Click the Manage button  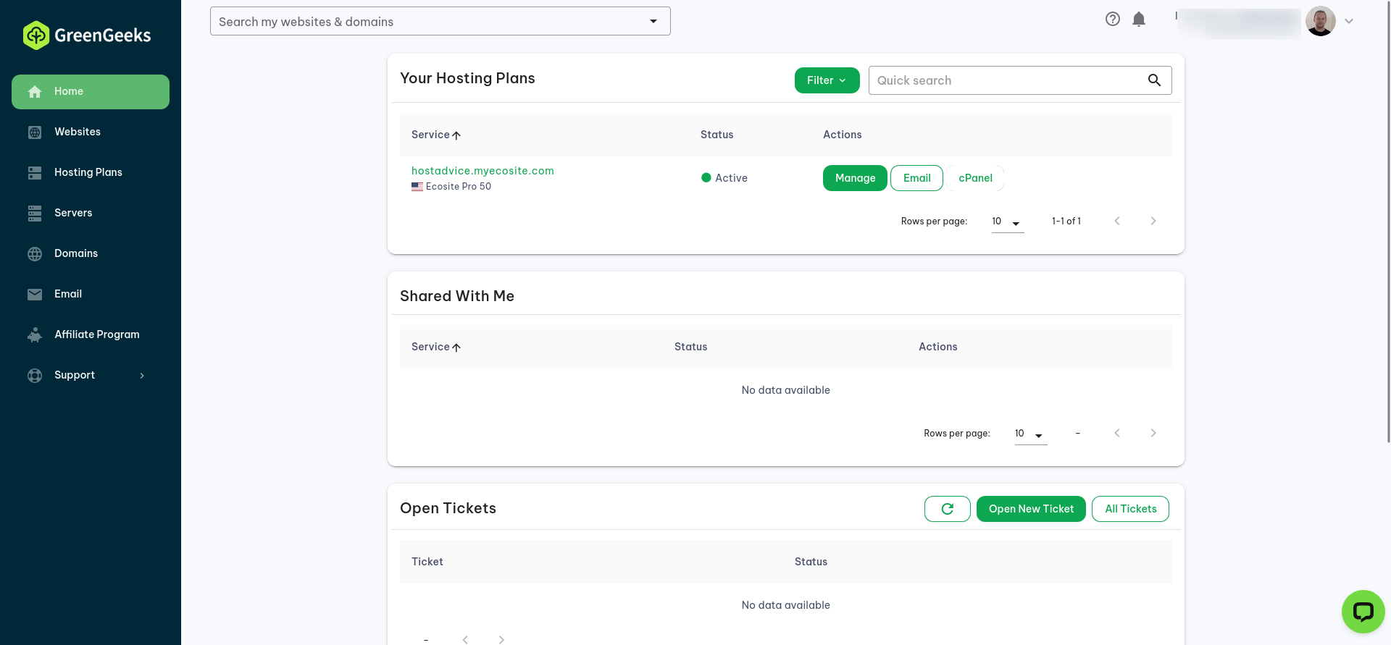[x=855, y=178]
